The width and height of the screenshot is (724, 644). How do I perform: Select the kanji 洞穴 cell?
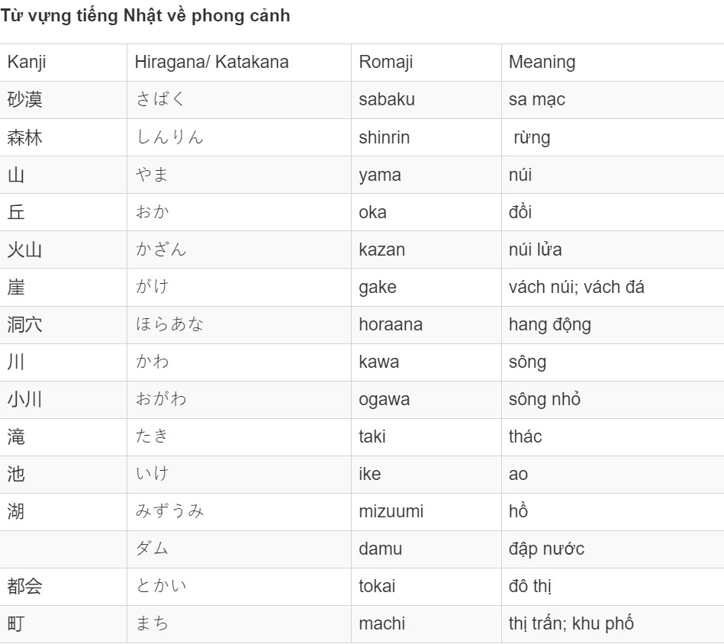(x=63, y=324)
